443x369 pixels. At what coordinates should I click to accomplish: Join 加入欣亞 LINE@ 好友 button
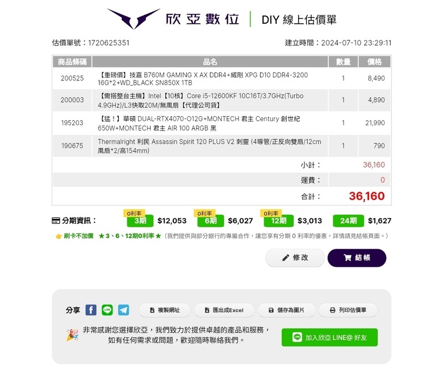pos(329,337)
